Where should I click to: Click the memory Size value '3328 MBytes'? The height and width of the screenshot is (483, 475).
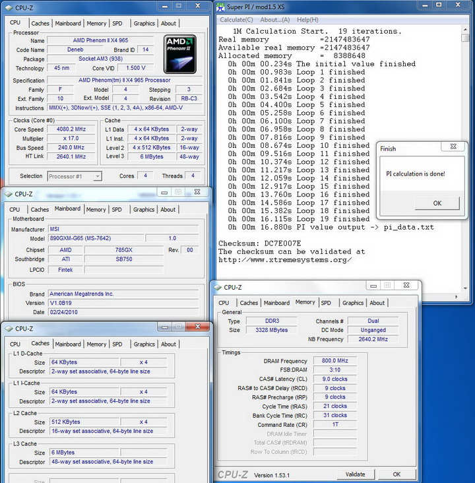[271, 330]
